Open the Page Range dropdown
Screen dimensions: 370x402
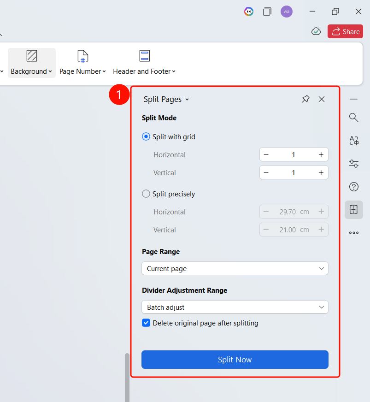tap(235, 268)
